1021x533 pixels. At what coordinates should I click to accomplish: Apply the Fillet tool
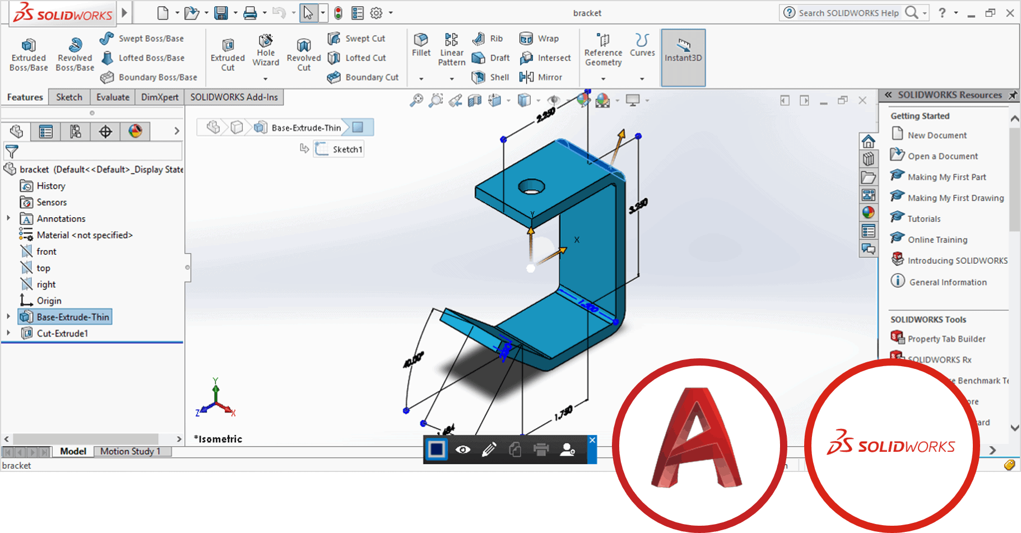[x=421, y=45]
